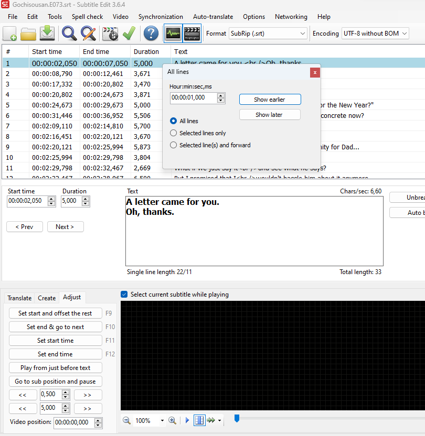Open Visual sync clapperboard icon
Viewport: 425px width, 436px height.
point(110,34)
